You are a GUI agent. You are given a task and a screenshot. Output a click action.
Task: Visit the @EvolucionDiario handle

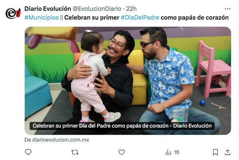(97, 9)
